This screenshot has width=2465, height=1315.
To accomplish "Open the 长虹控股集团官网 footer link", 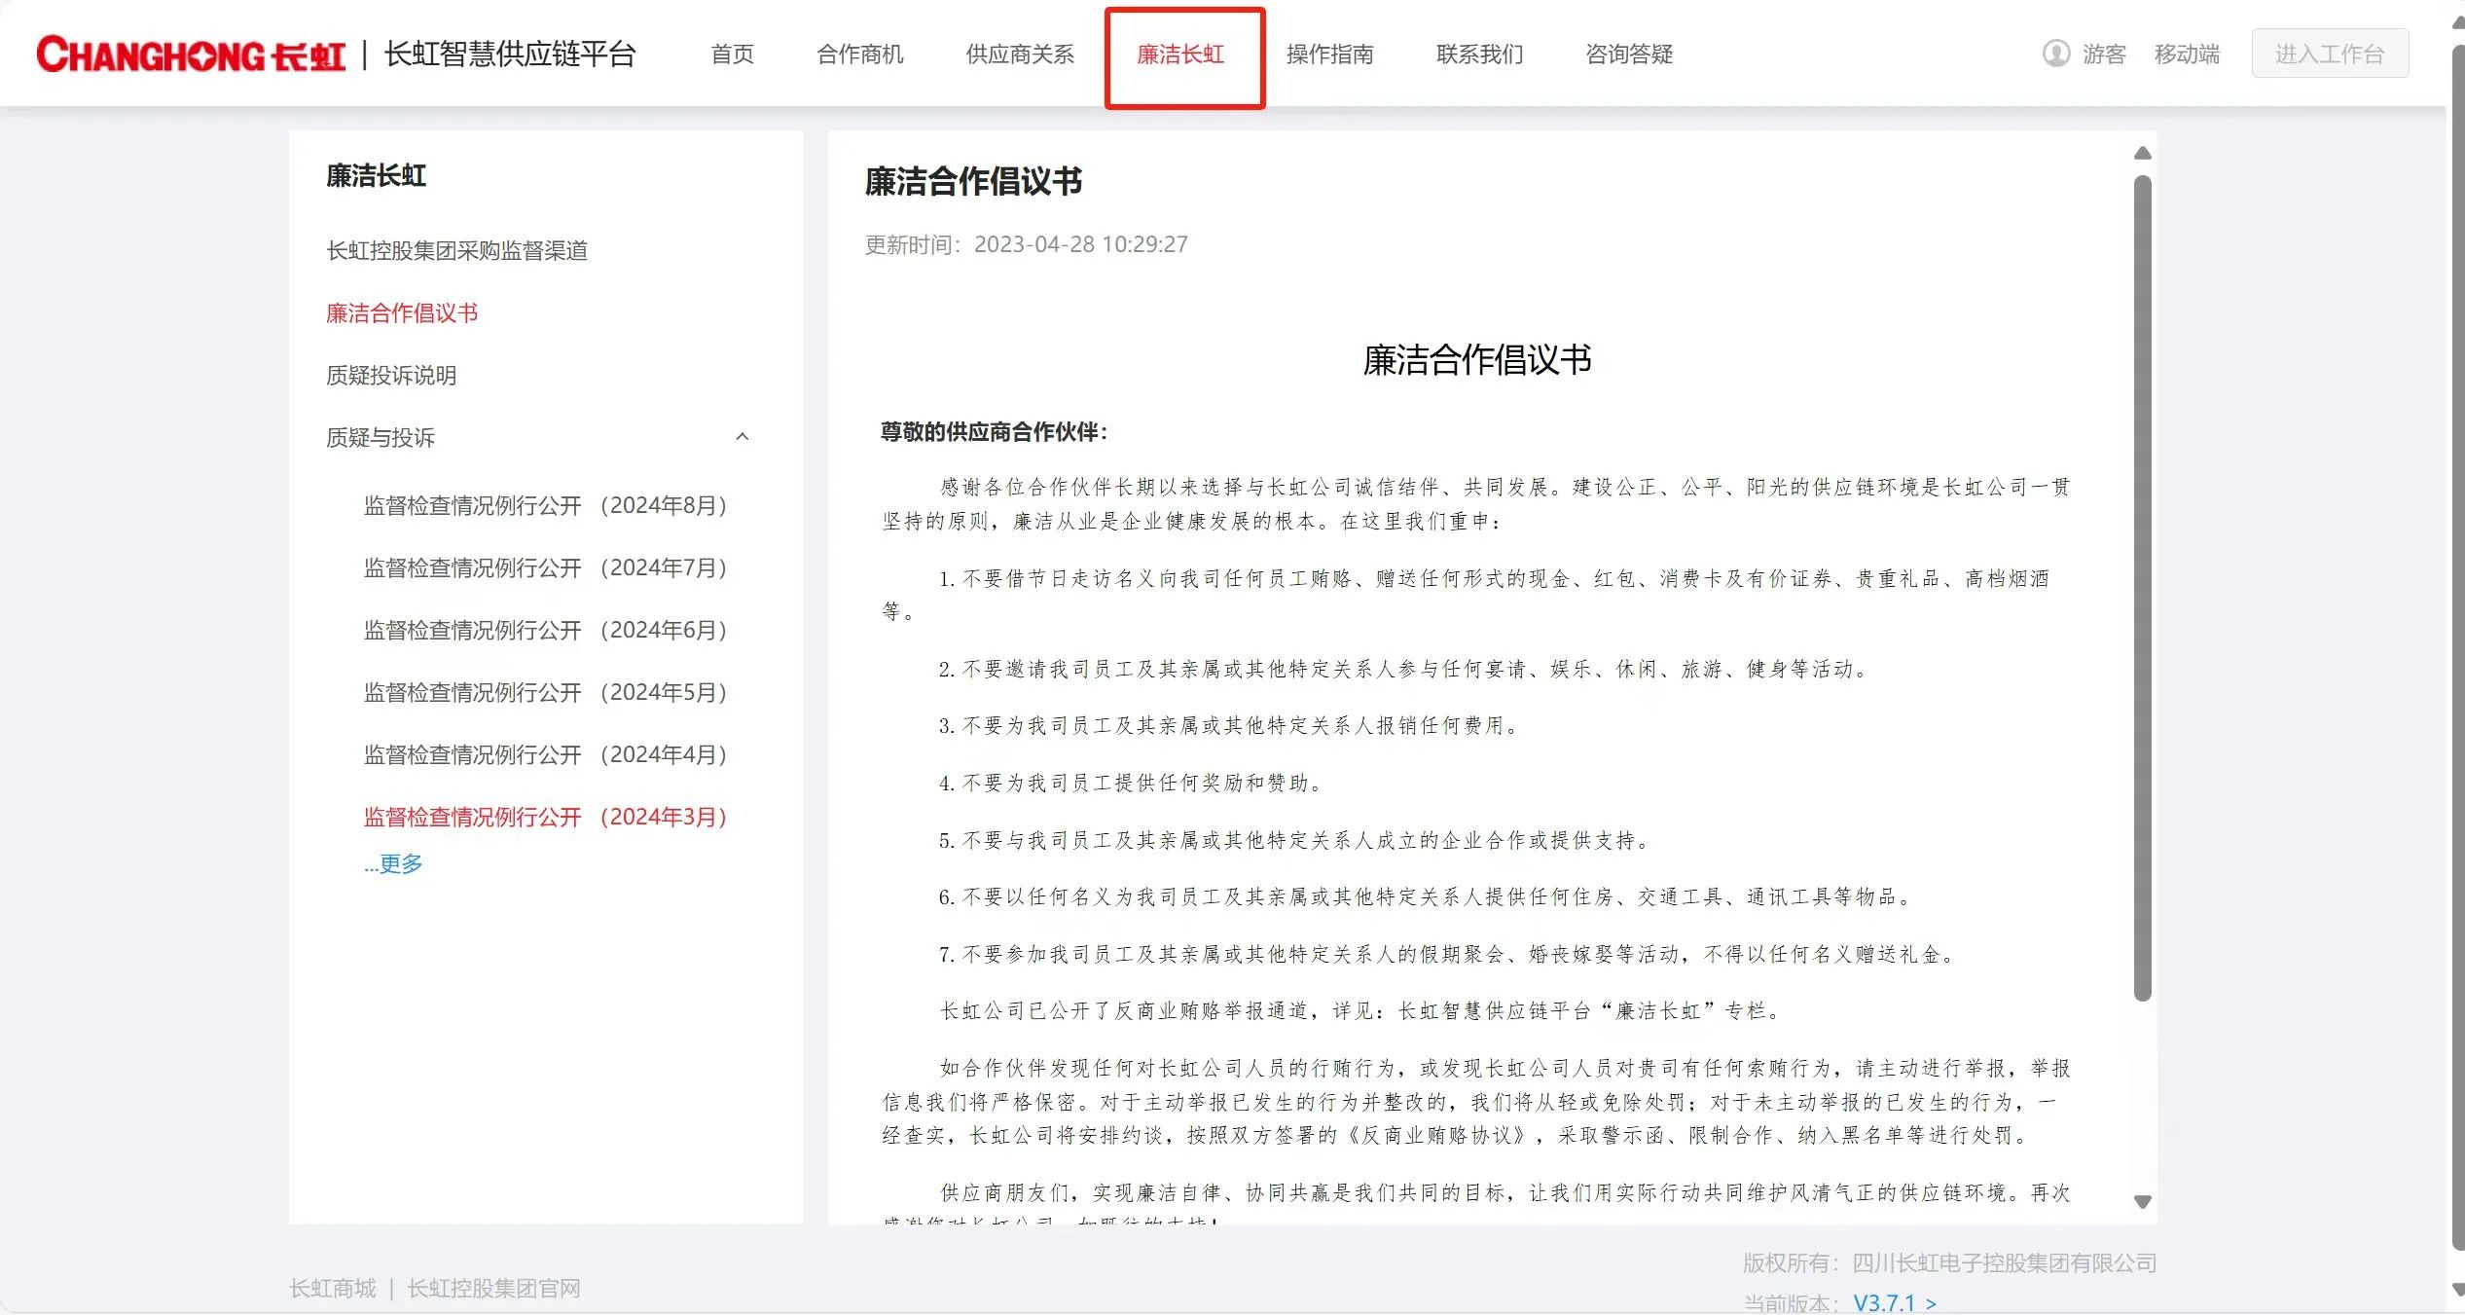I will tap(493, 1289).
